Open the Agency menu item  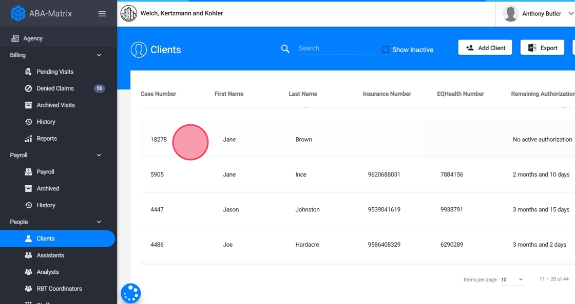coord(59,38)
